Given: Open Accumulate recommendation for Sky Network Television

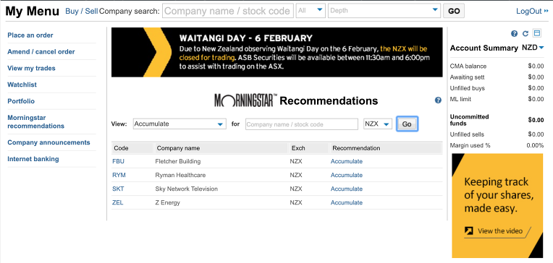Looking at the screenshot, I should [x=346, y=189].
